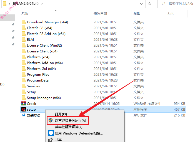
Task: Click the EPLAN2.9(64bit) breadcrumb in the address bar
Action: pos(26,4)
